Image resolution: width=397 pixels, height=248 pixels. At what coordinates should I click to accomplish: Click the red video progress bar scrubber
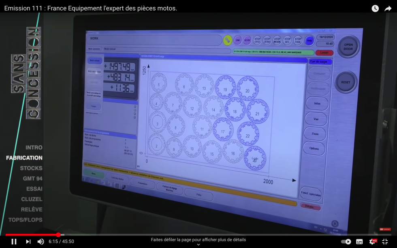[58, 235]
